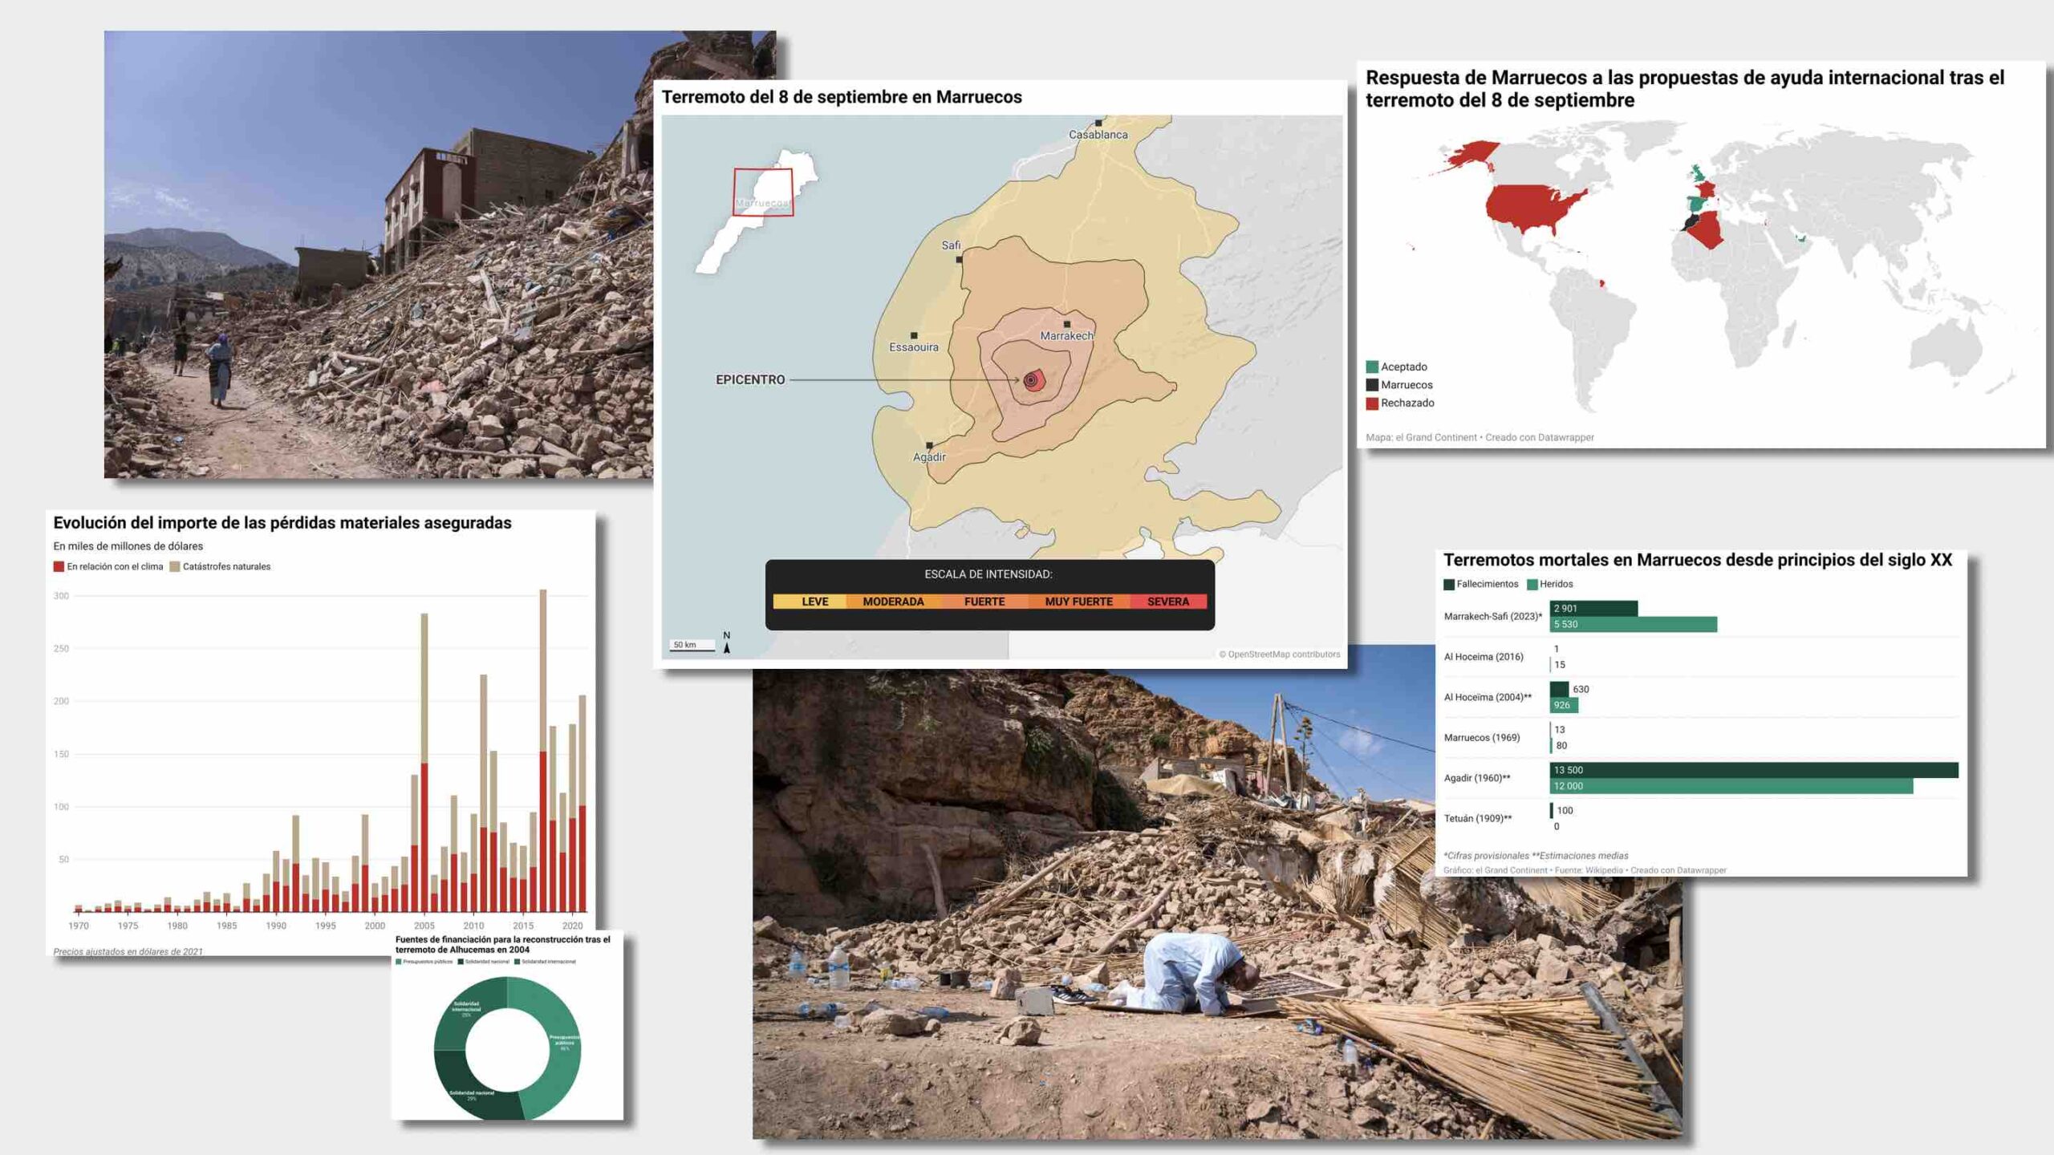Click the 'EPICENTRO' label on the map

750,379
